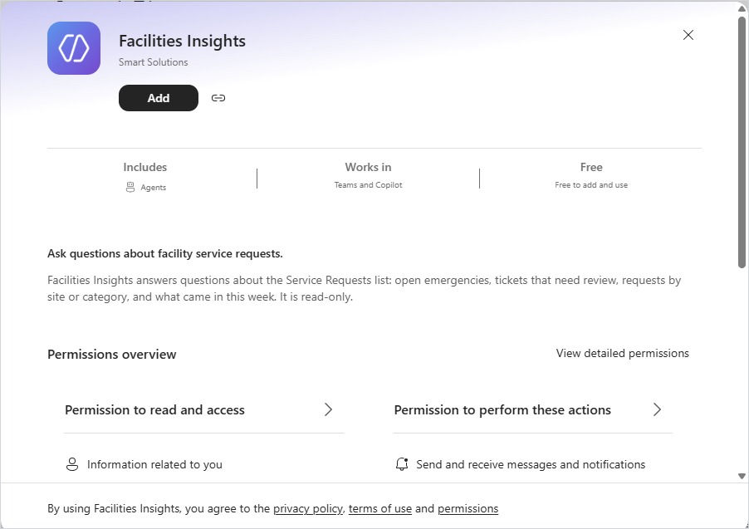
Task: Expand Permission to perform these actions chevron
Action: click(657, 409)
